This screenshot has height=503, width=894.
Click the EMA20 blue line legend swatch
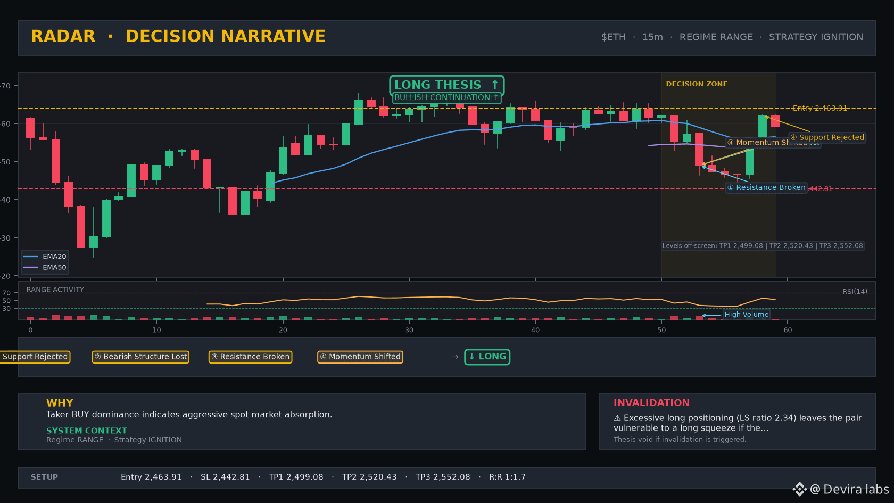(31, 257)
